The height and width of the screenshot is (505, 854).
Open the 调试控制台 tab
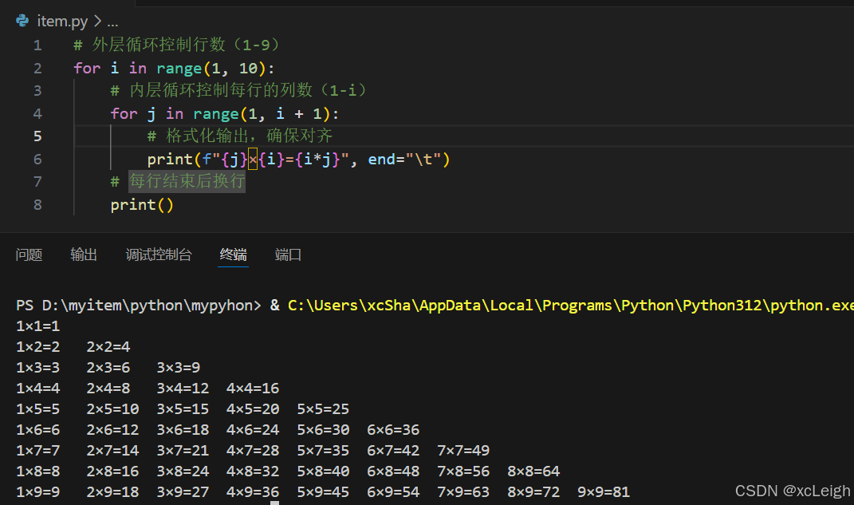tap(159, 254)
